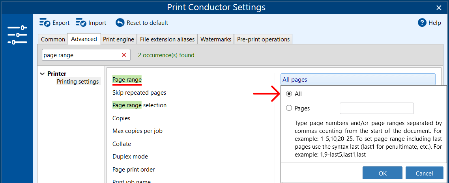Viewport: 449px width, 183px height.
Task: Clear search with the red X icon
Action: pos(124,55)
